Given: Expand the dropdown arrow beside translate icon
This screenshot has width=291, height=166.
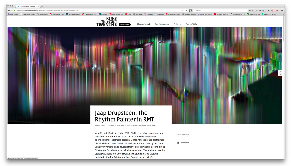Looking at the screenshot, I should (x=266, y=10).
